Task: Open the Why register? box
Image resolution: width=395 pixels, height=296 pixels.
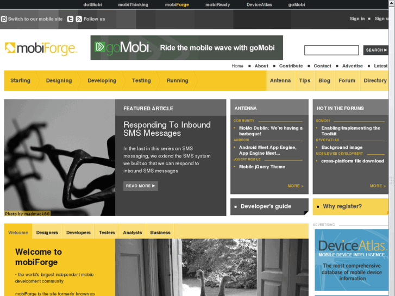Action: point(350,206)
